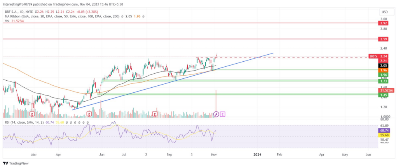Image resolution: width=398 pixels, height=168 pixels.
Task: Click the orange 1.96 price-scale label
Action: coord(383,70)
